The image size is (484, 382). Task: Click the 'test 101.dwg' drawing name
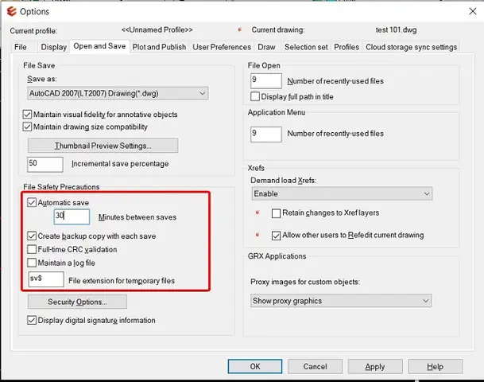(396, 30)
